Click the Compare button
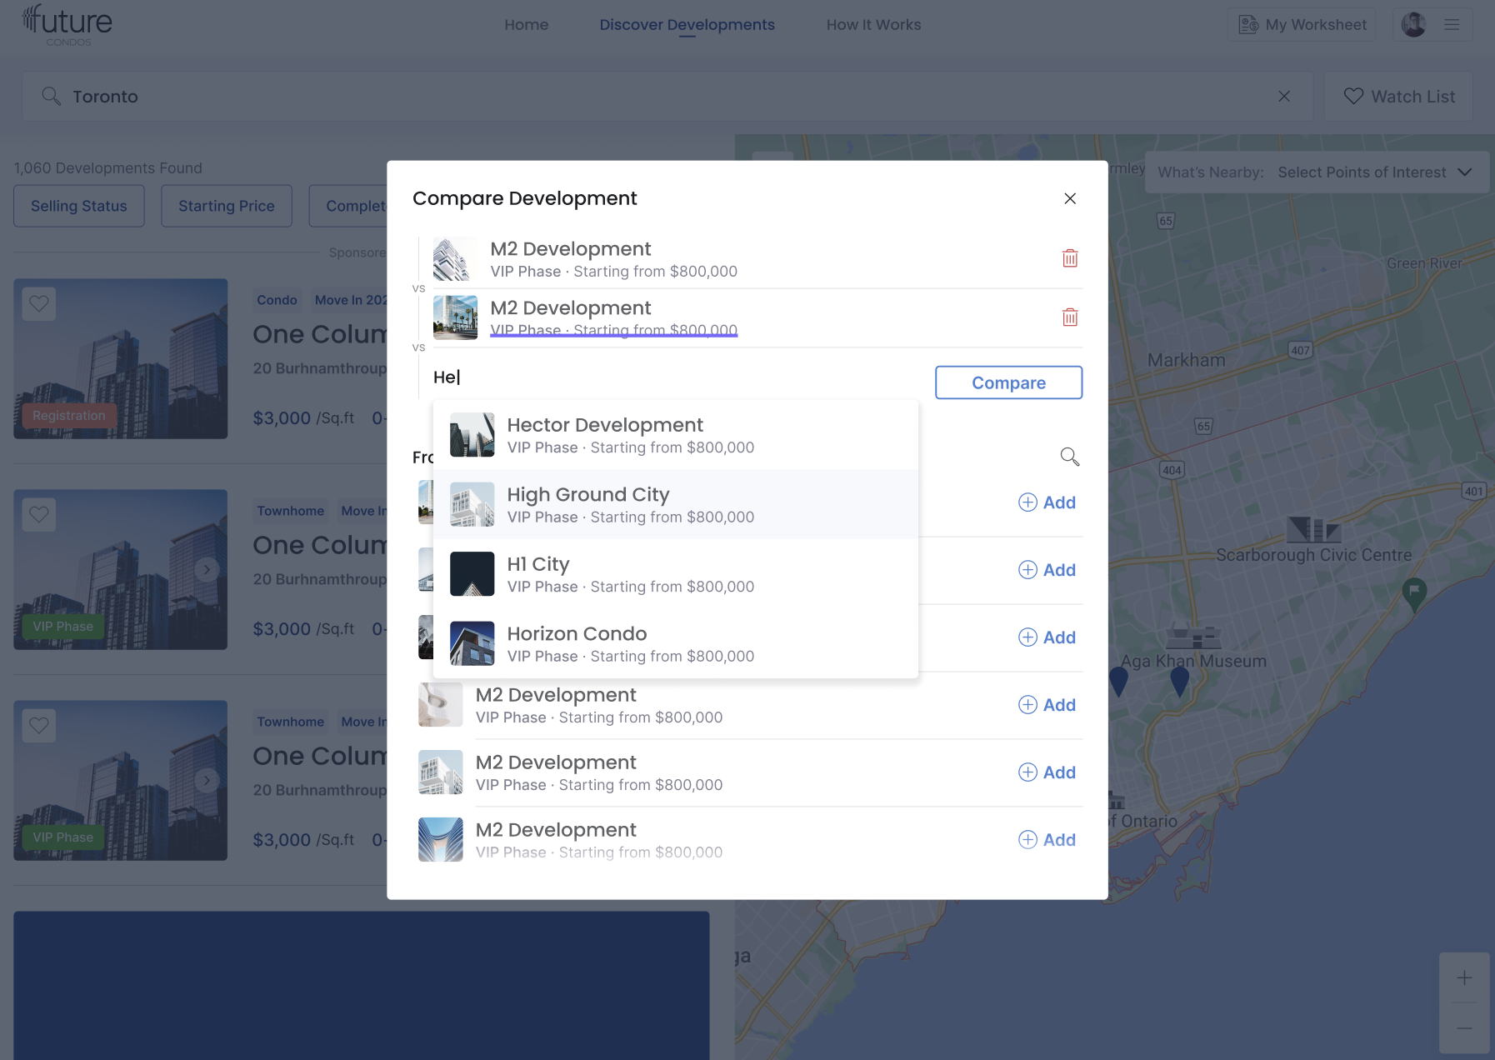Screen dimensions: 1495x1060 coord(1008,382)
